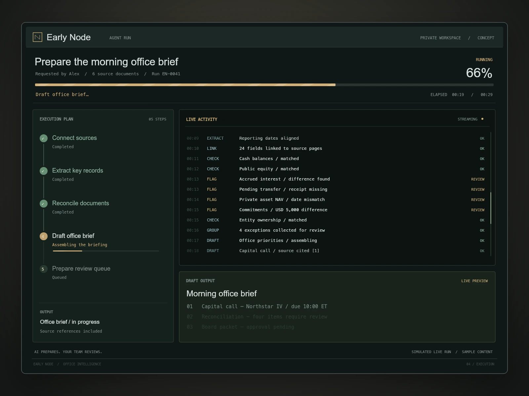529x396 pixels.
Task: Open PRIVATE WORKSPACE in the header
Action: click(440, 38)
